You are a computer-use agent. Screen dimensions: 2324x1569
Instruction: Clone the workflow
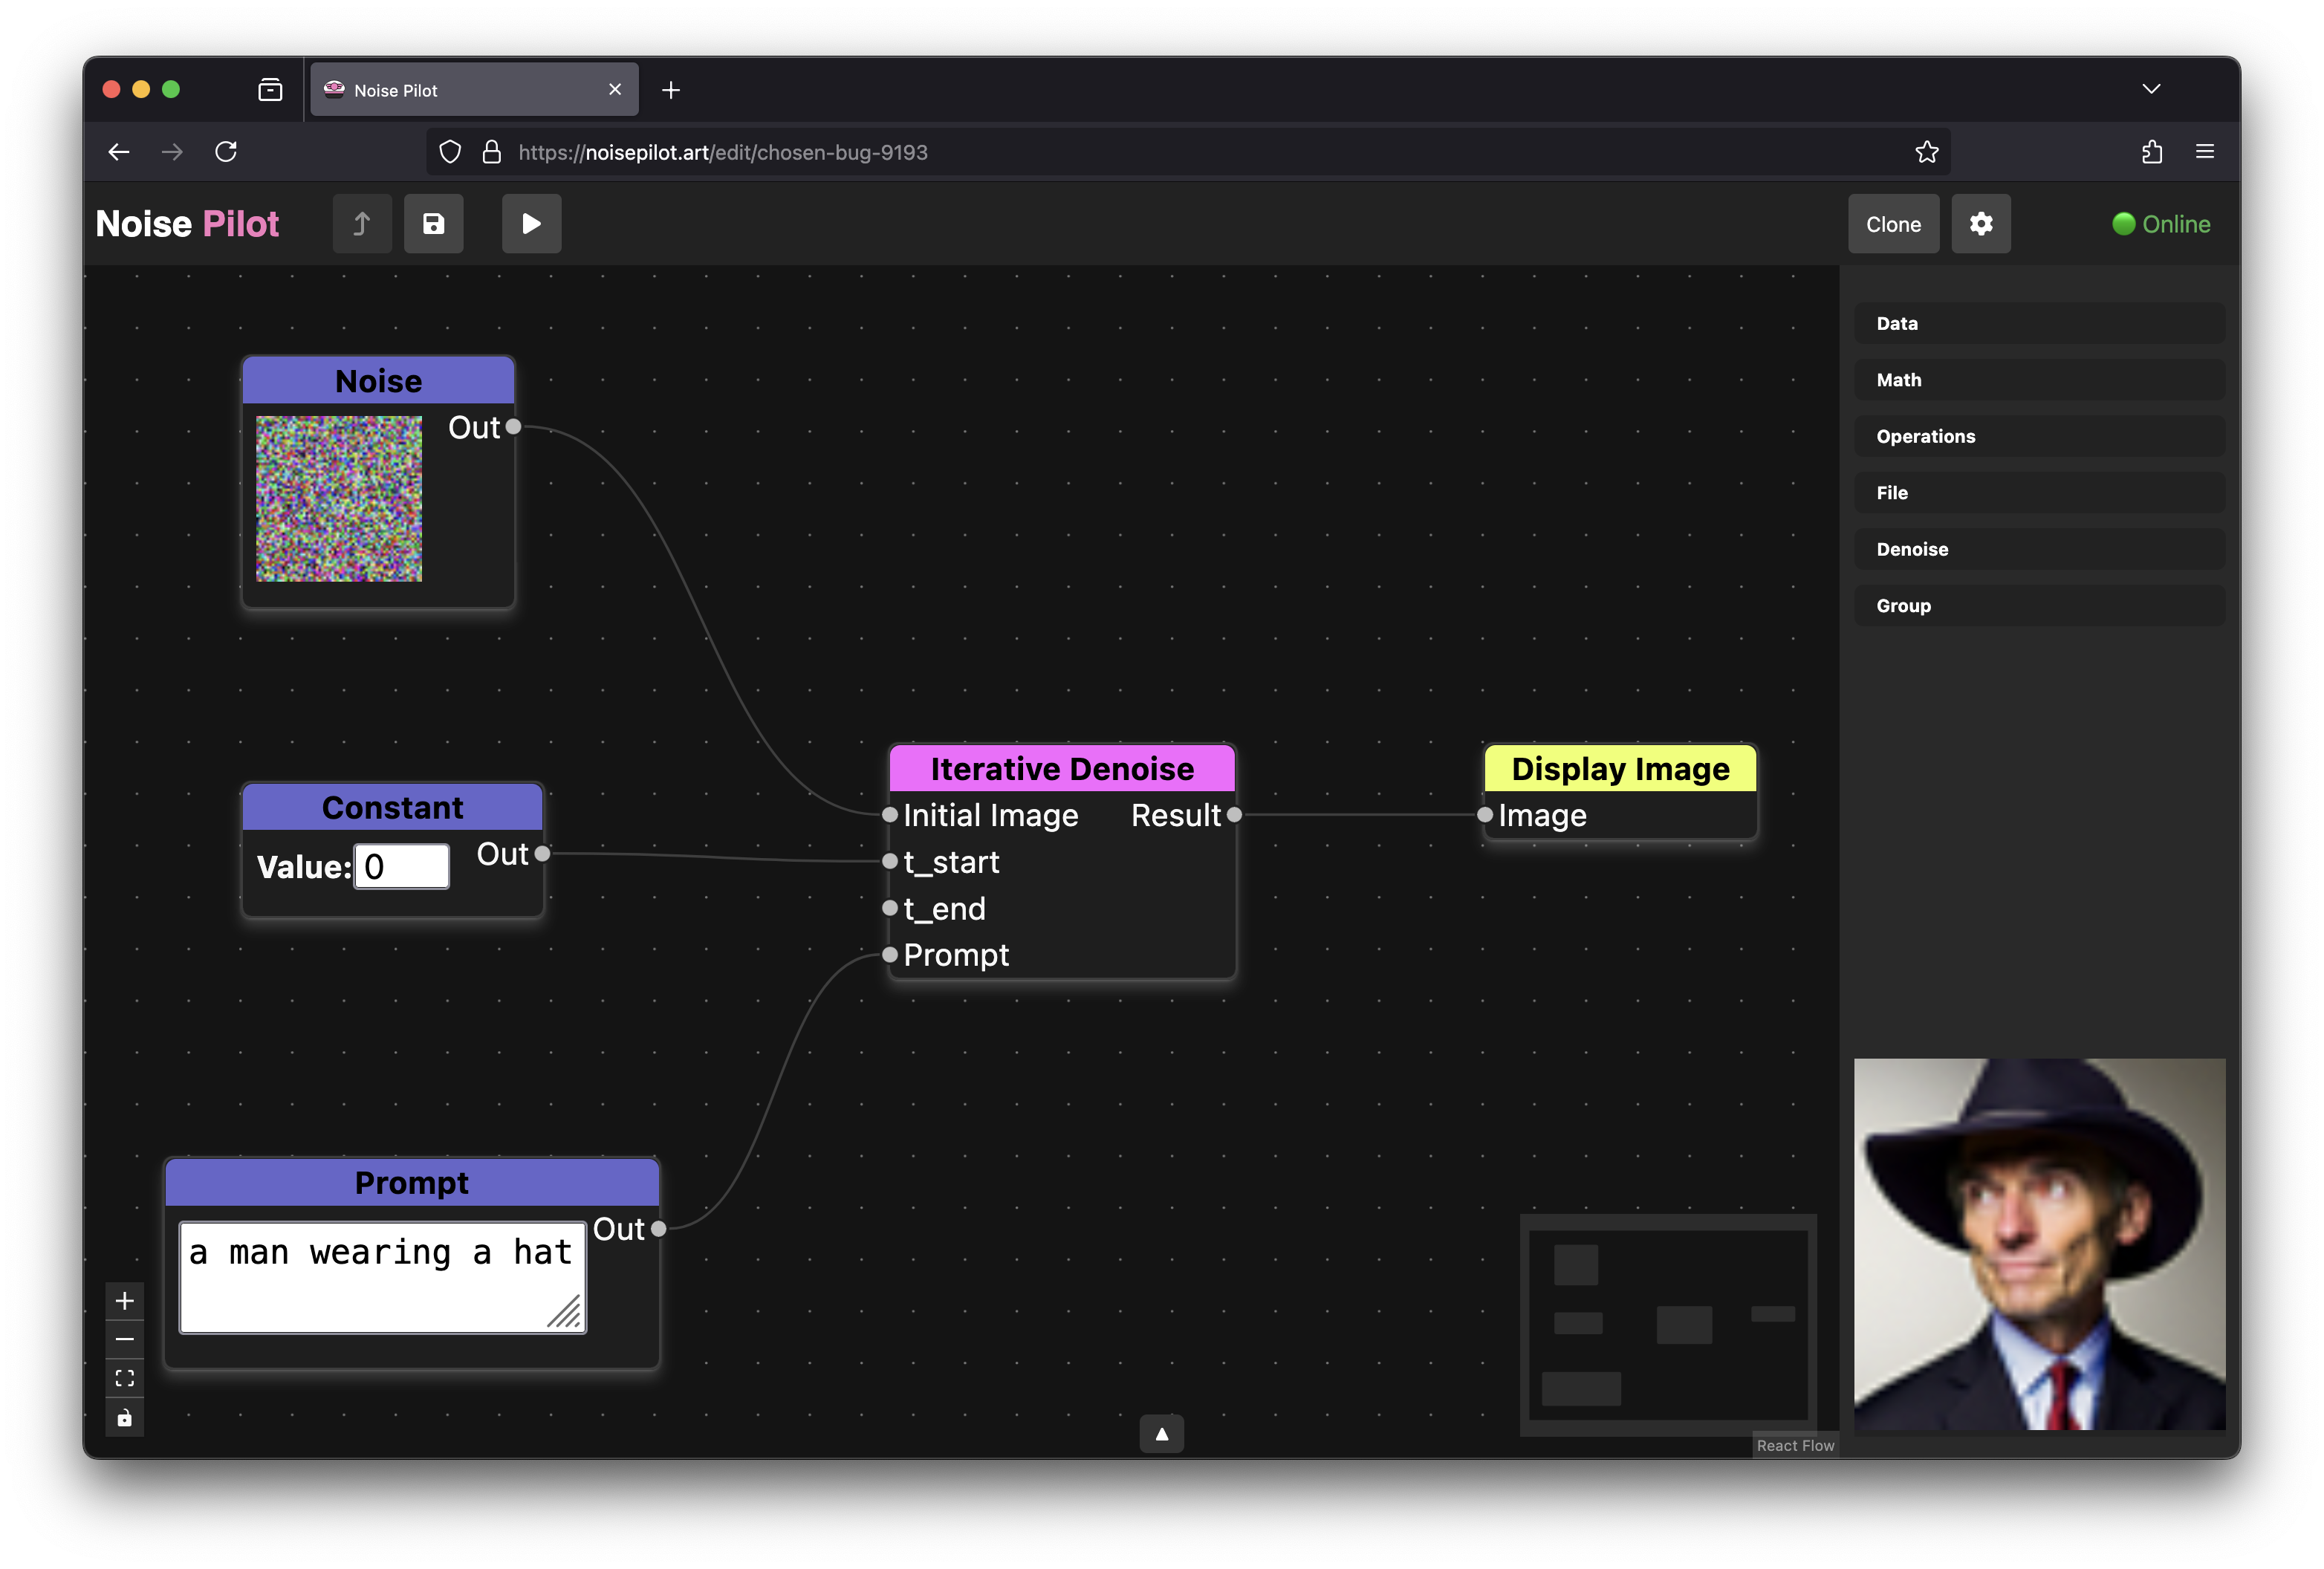1892,223
